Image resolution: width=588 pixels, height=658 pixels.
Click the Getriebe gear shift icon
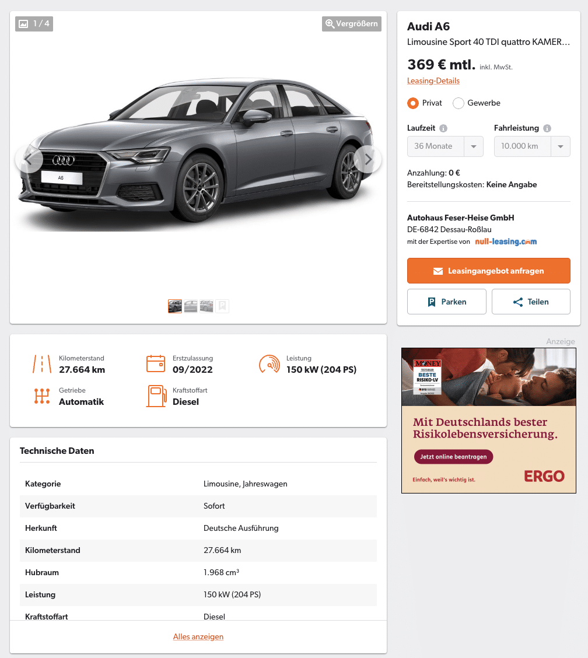coord(42,396)
